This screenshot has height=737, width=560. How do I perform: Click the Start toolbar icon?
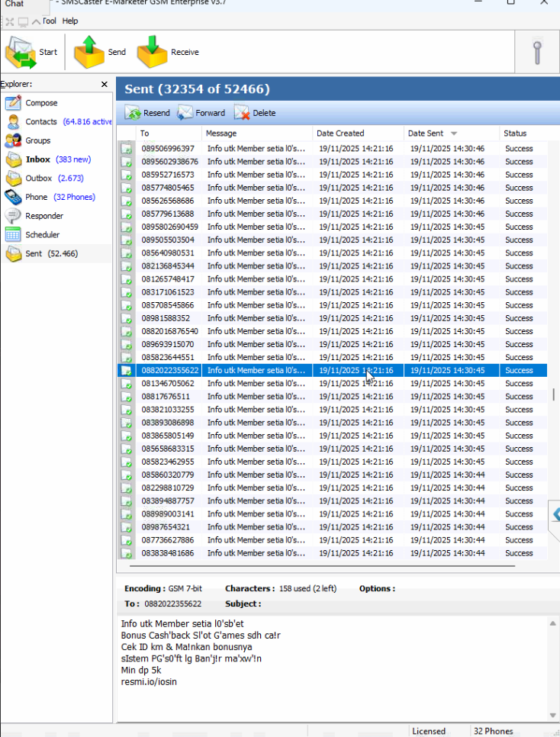(x=21, y=52)
